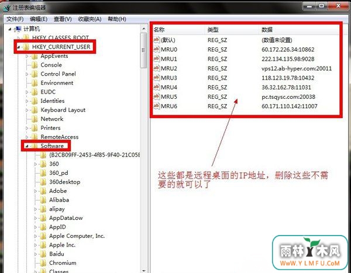Expand the AppEvents key arrow
This screenshot has width=351, height=273.
point(27,56)
